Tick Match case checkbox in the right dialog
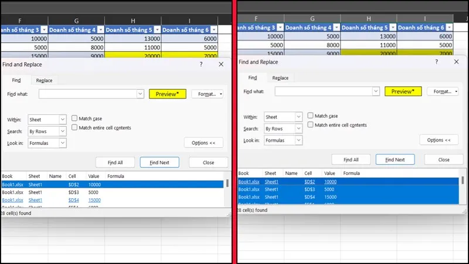 [311, 116]
